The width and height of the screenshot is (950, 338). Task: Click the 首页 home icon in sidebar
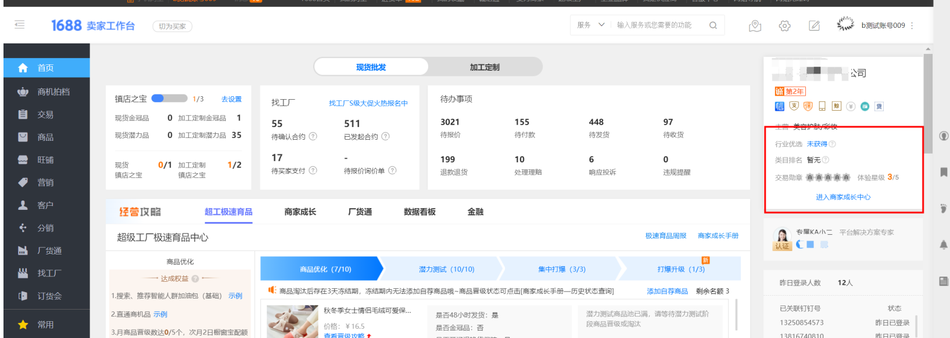23,68
